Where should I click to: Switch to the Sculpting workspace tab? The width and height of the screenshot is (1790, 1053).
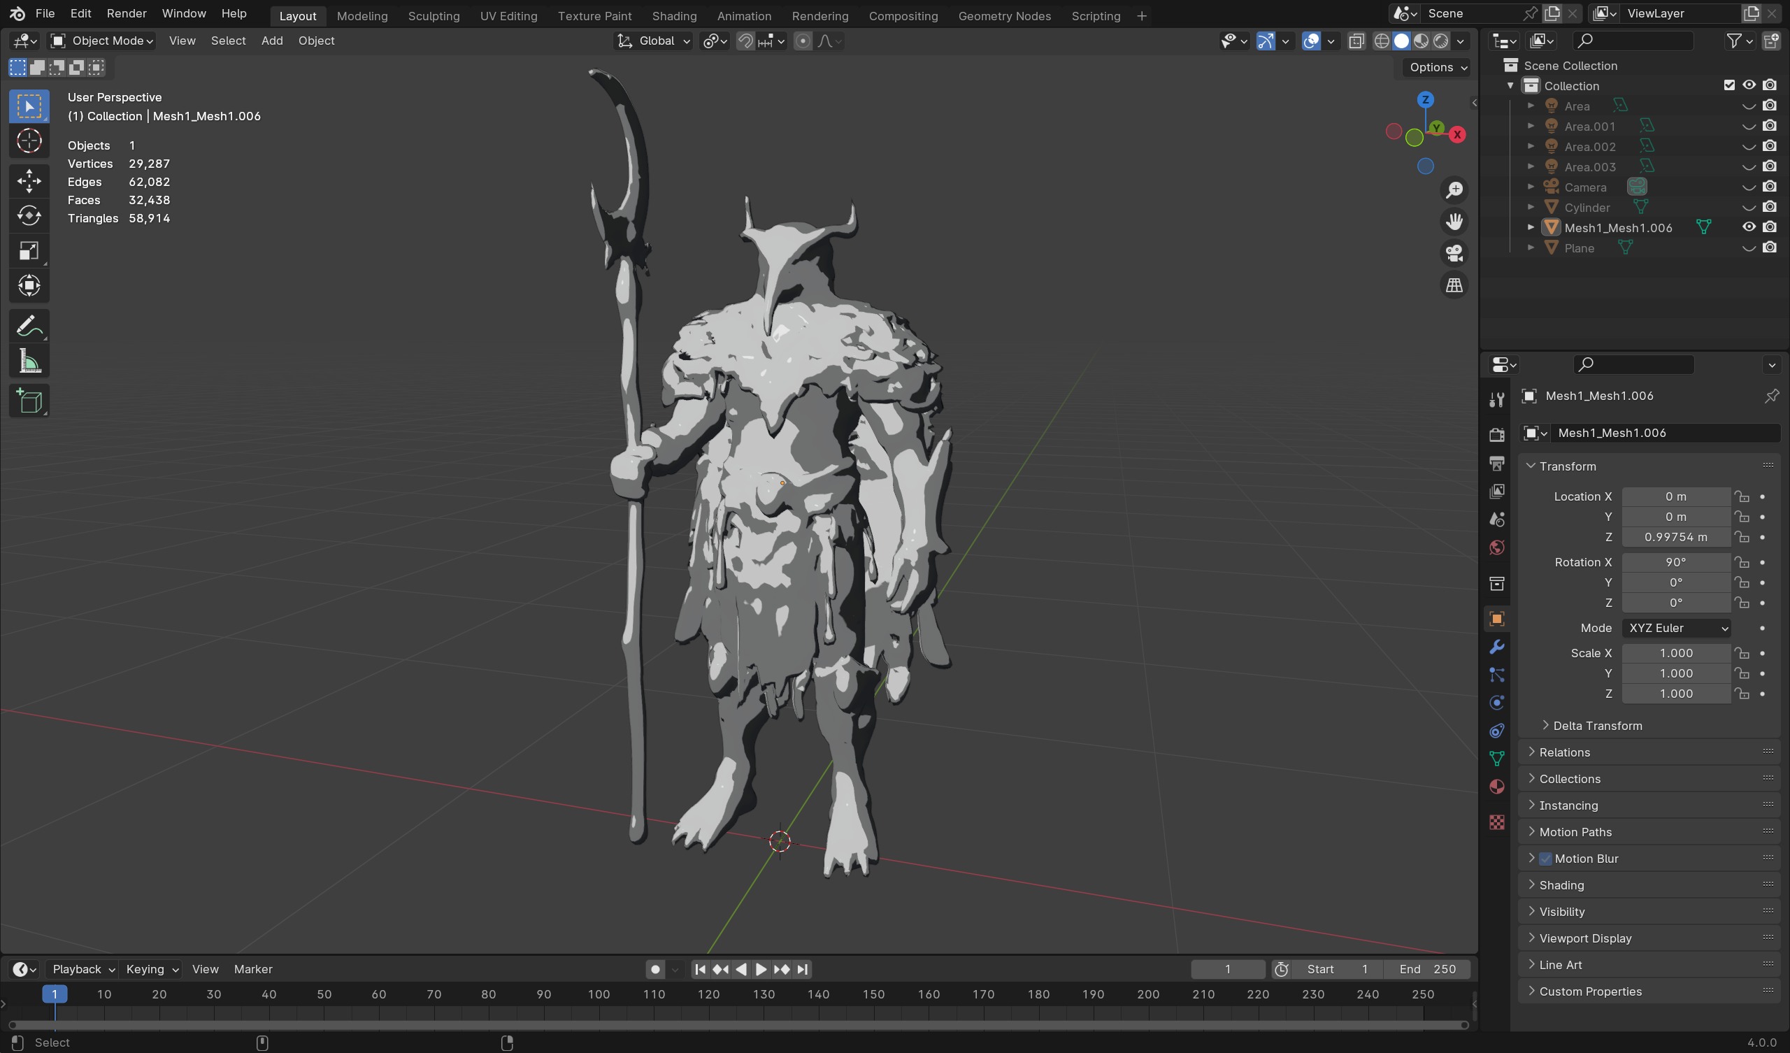(x=434, y=15)
